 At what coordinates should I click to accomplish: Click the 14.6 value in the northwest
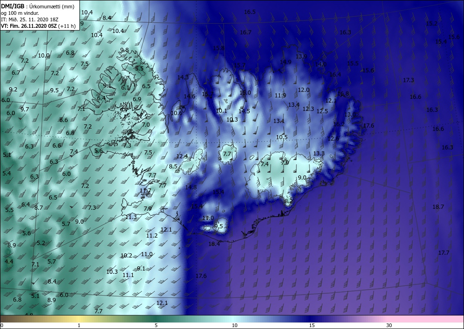(x=189, y=97)
